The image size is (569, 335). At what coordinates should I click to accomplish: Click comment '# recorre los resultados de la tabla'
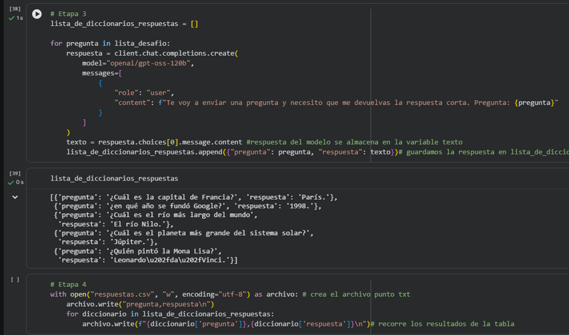[442, 324]
